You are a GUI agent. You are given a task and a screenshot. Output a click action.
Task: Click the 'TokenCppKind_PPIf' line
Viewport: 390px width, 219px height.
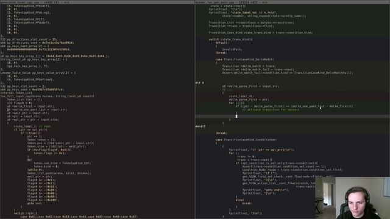(x=26, y=19)
